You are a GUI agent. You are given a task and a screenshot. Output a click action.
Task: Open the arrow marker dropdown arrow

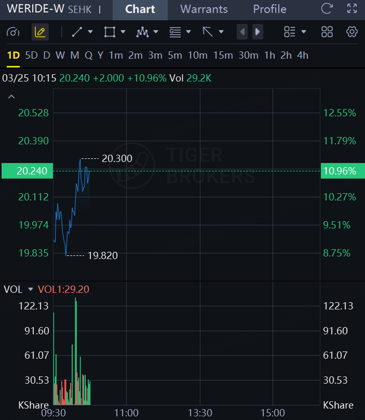coord(221,32)
